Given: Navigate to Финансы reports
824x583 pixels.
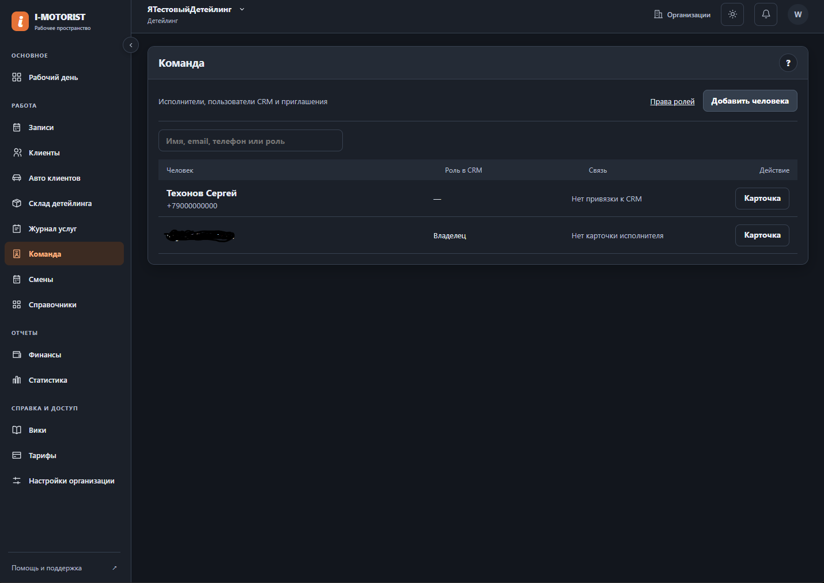Looking at the screenshot, I should pyautogui.click(x=64, y=355).
